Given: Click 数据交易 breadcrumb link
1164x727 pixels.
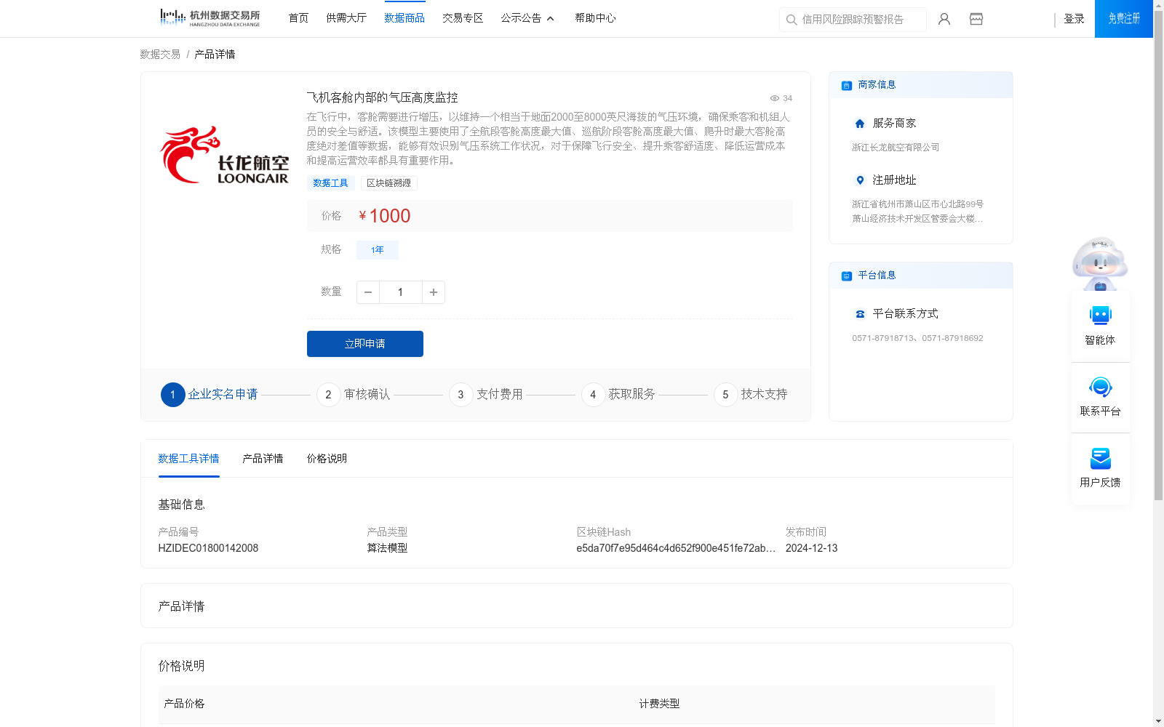Looking at the screenshot, I should pos(160,55).
